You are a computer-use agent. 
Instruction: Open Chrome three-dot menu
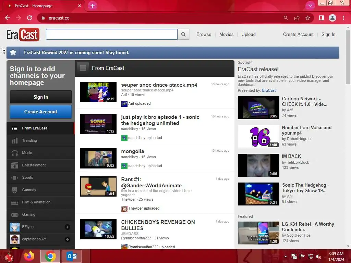(343, 18)
